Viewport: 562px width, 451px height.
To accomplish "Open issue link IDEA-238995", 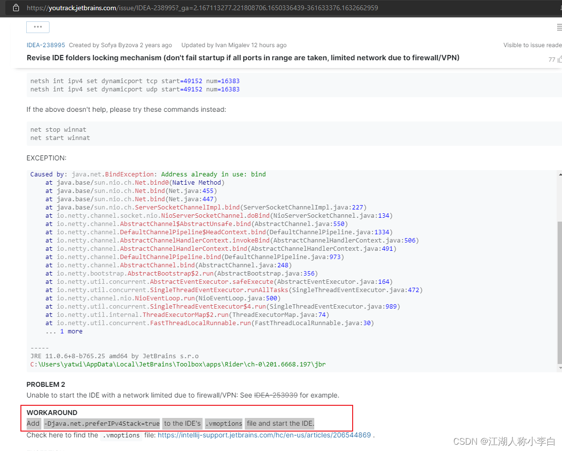I will tap(45, 45).
